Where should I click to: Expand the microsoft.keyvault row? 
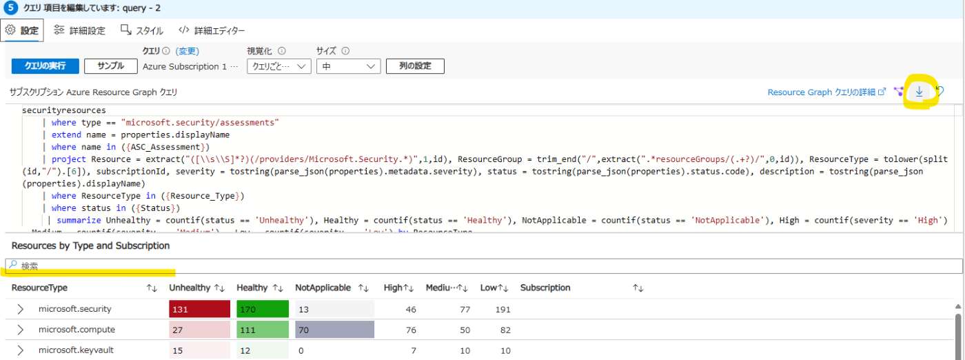pos(20,350)
